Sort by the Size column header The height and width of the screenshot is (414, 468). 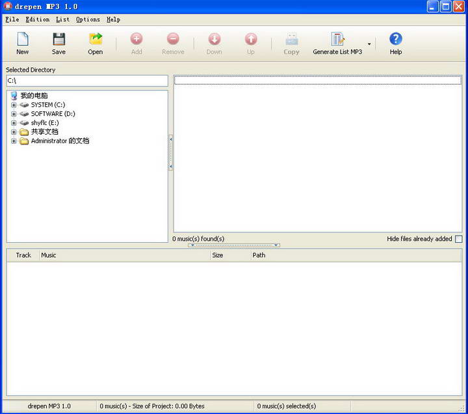[231, 255]
